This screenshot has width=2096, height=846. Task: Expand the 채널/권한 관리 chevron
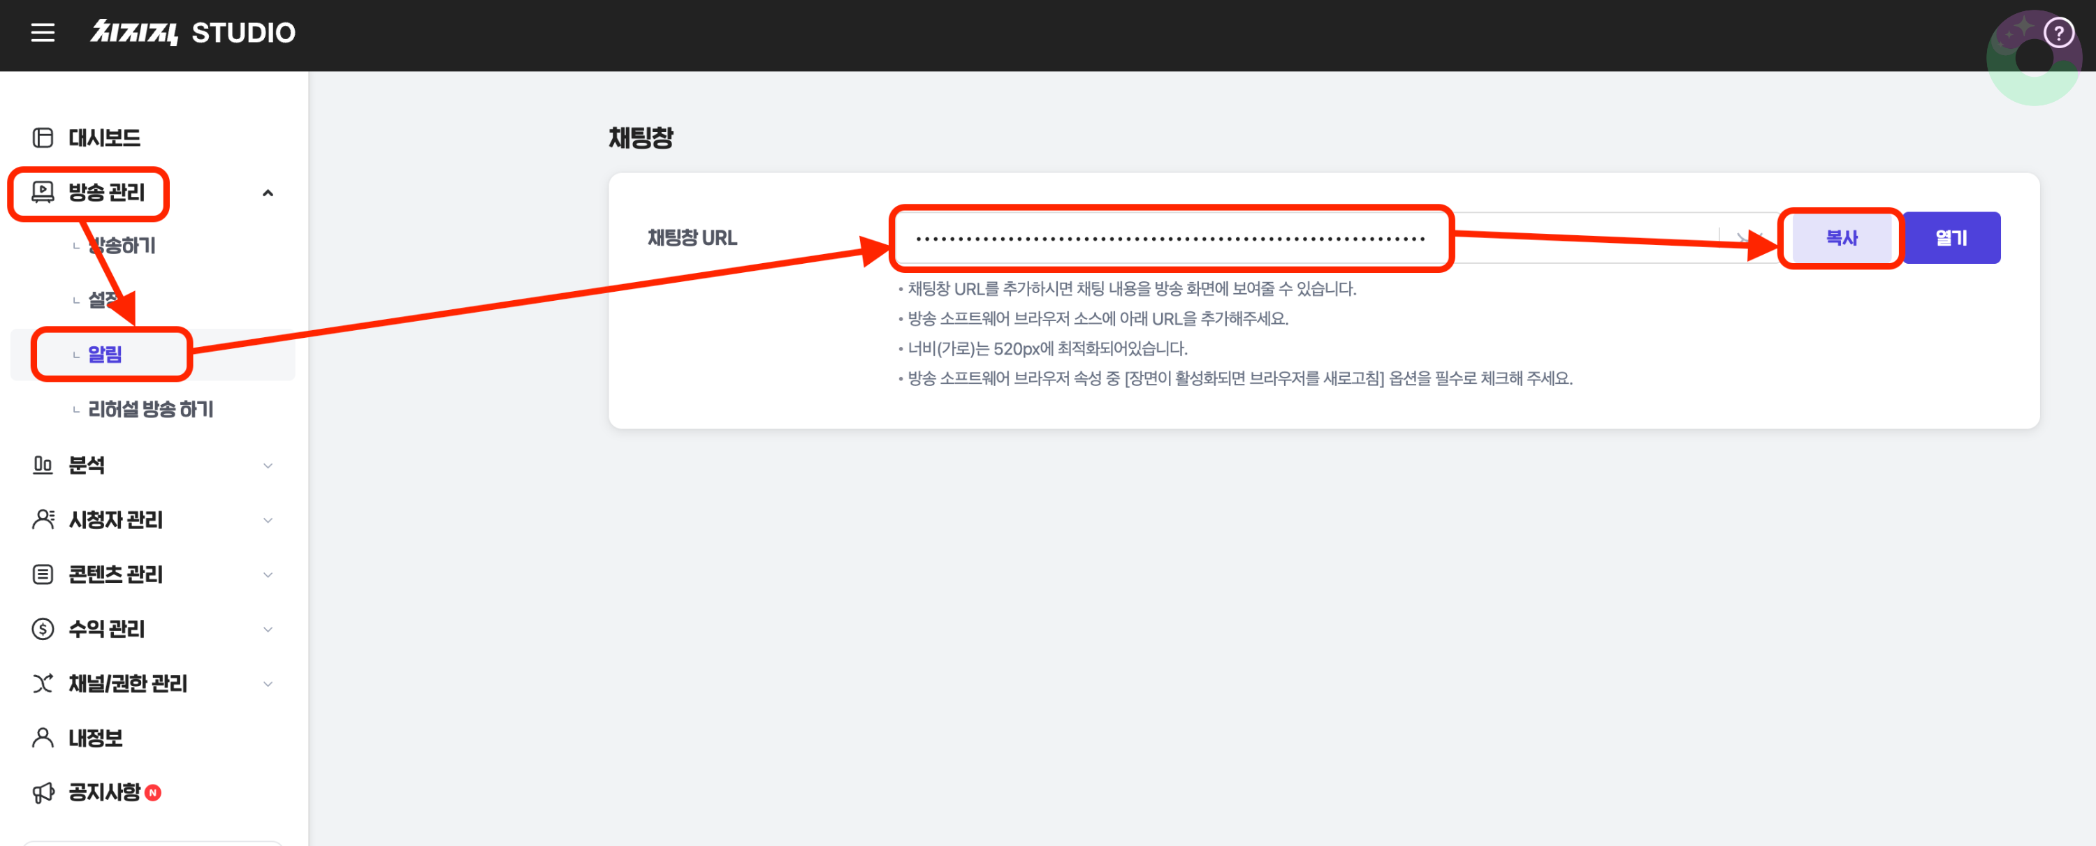268,683
